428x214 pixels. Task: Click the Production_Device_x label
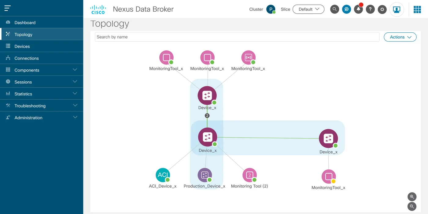(x=205, y=186)
